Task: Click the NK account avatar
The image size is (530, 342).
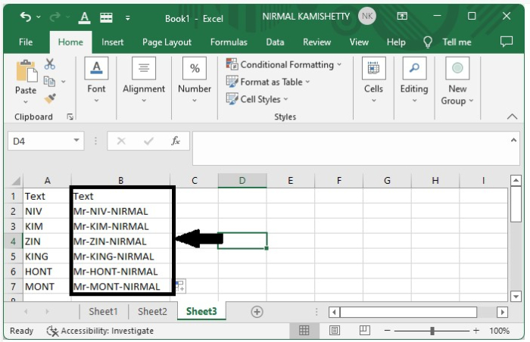Action: 367,16
